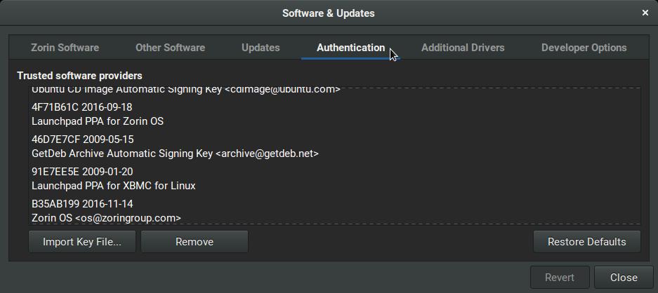
Task: Select the Launchpad PPA for Zorin OS key
Action: pos(98,121)
